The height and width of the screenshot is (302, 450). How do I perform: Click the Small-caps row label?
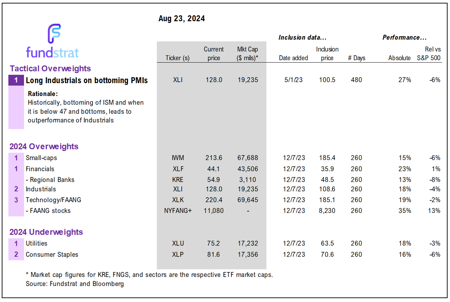pyautogui.click(x=41, y=158)
